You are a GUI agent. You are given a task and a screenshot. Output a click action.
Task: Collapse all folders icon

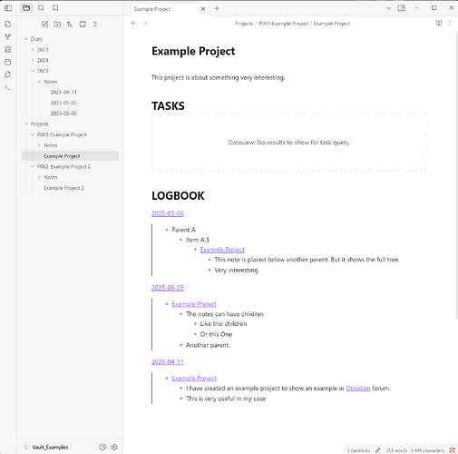click(x=95, y=25)
